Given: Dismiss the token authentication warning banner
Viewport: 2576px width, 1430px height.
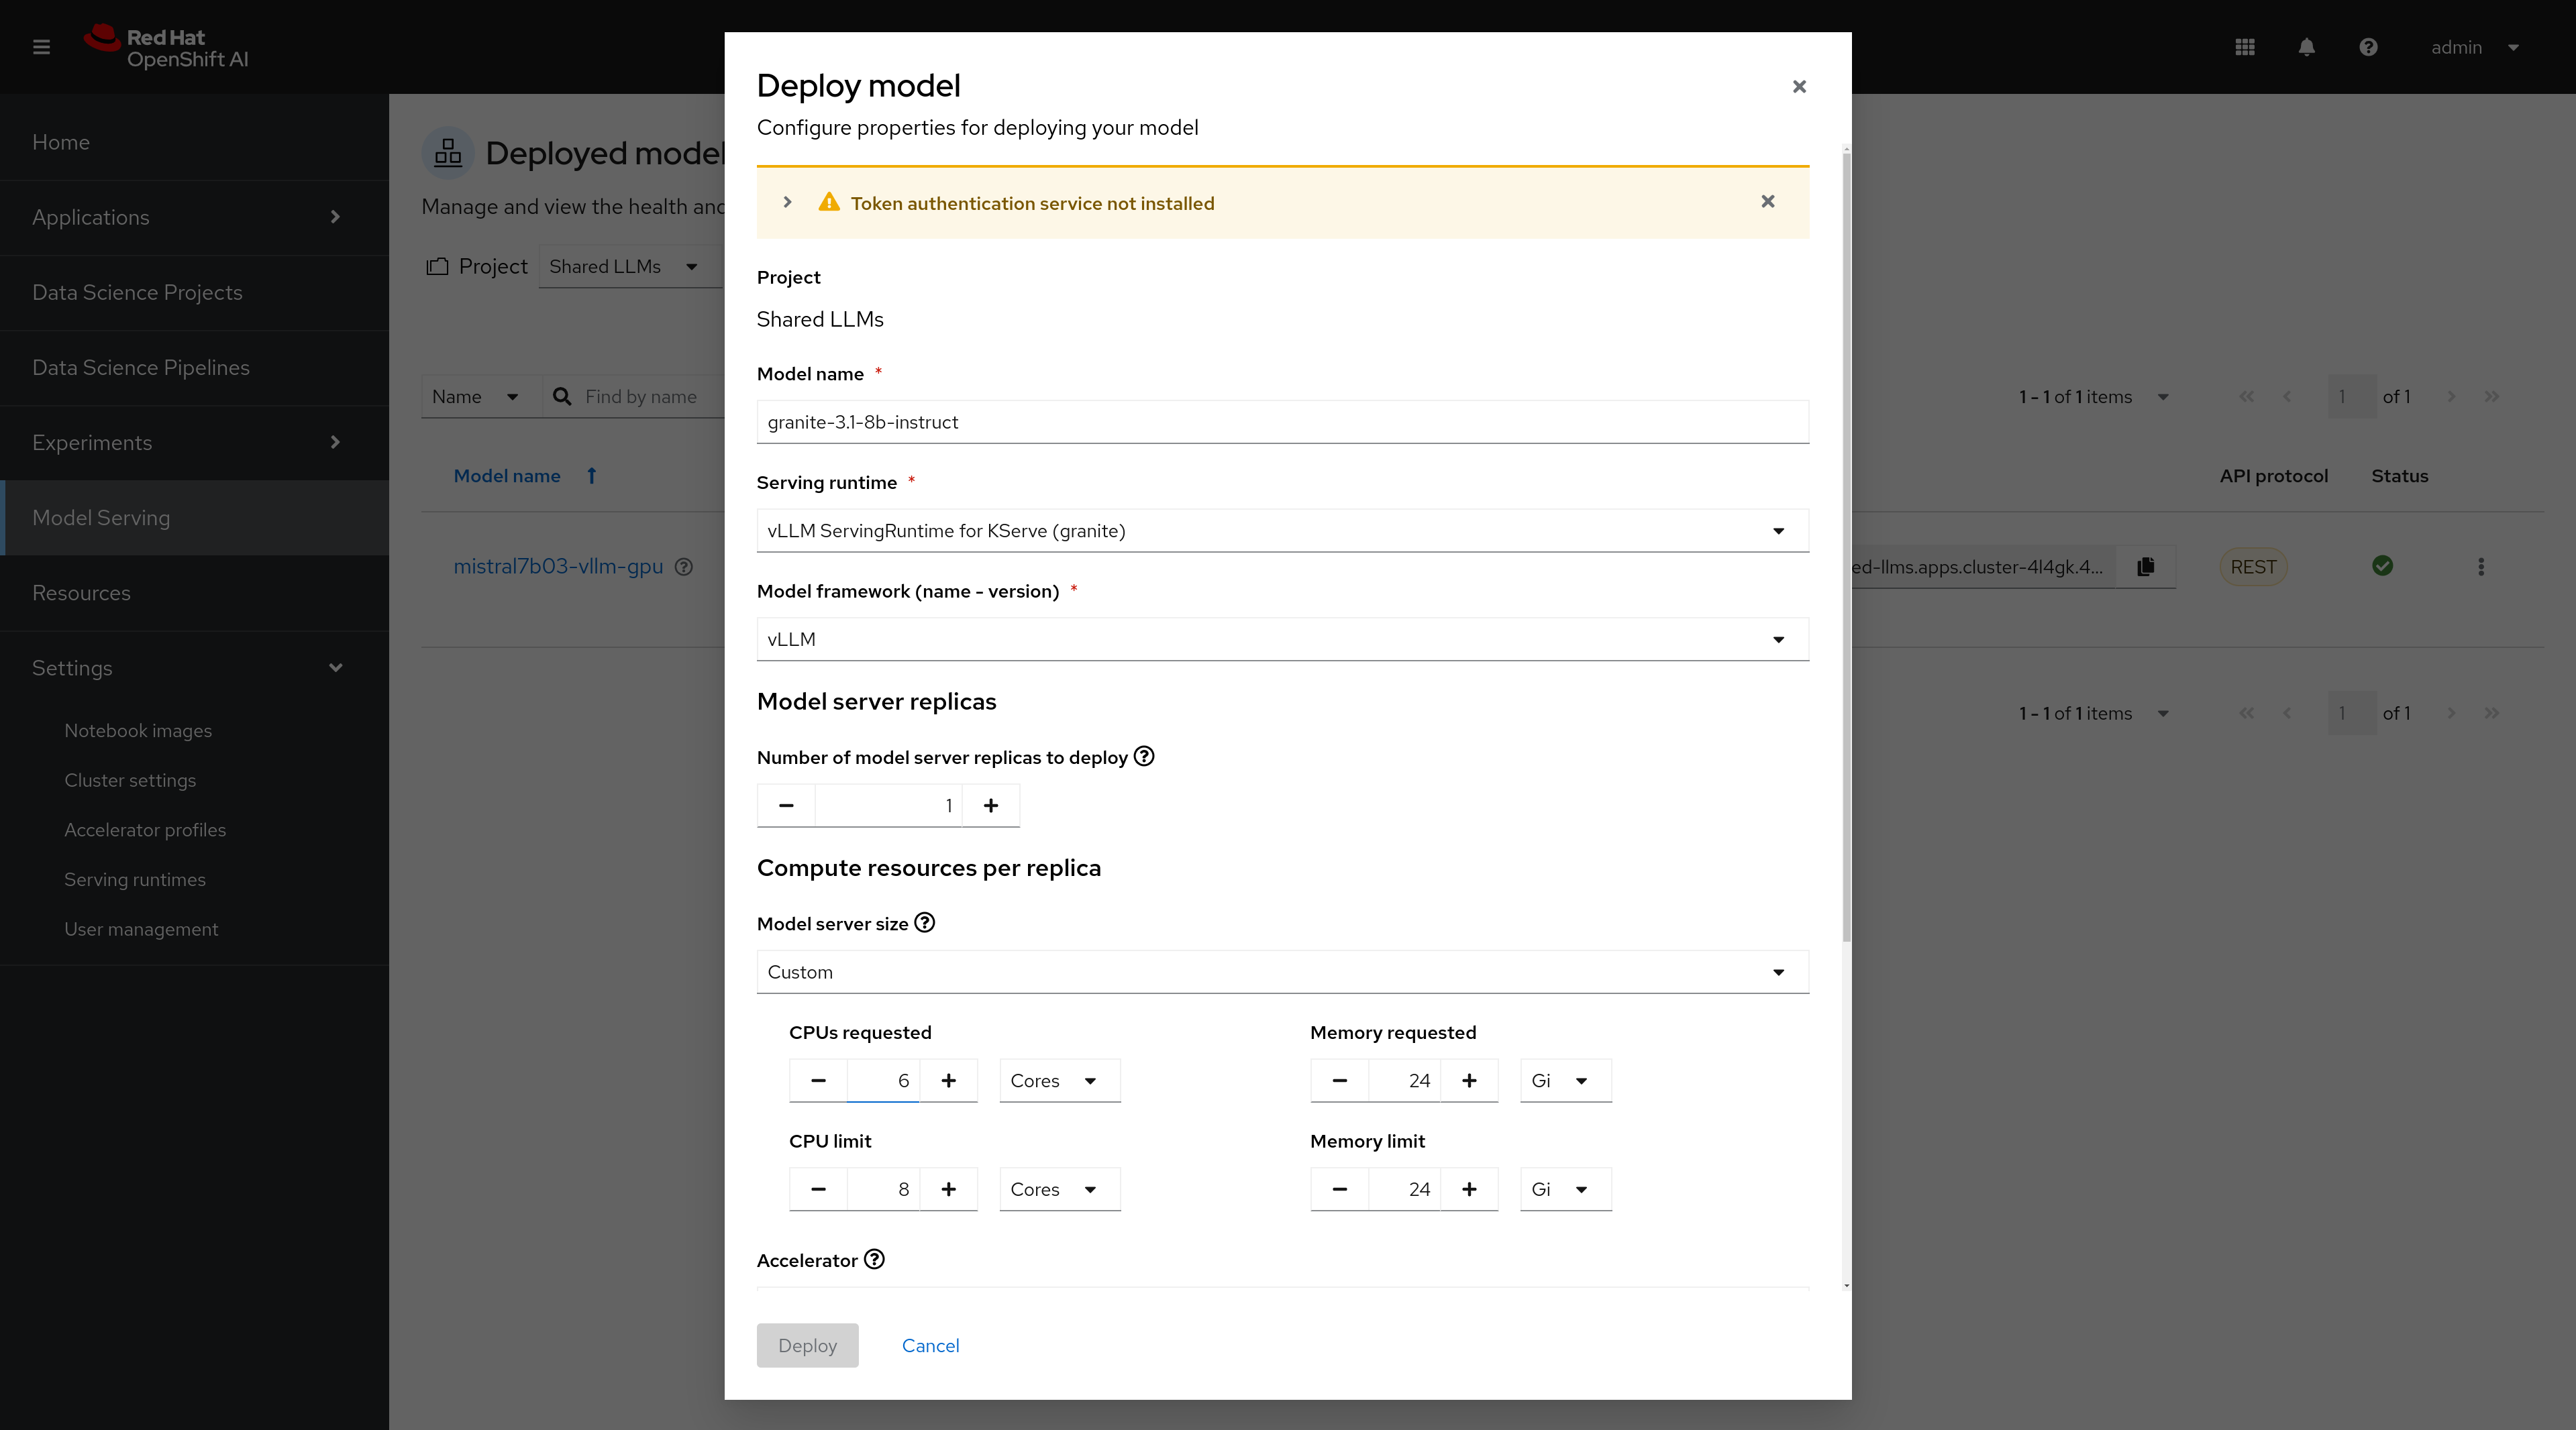Looking at the screenshot, I should pyautogui.click(x=1768, y=201).
